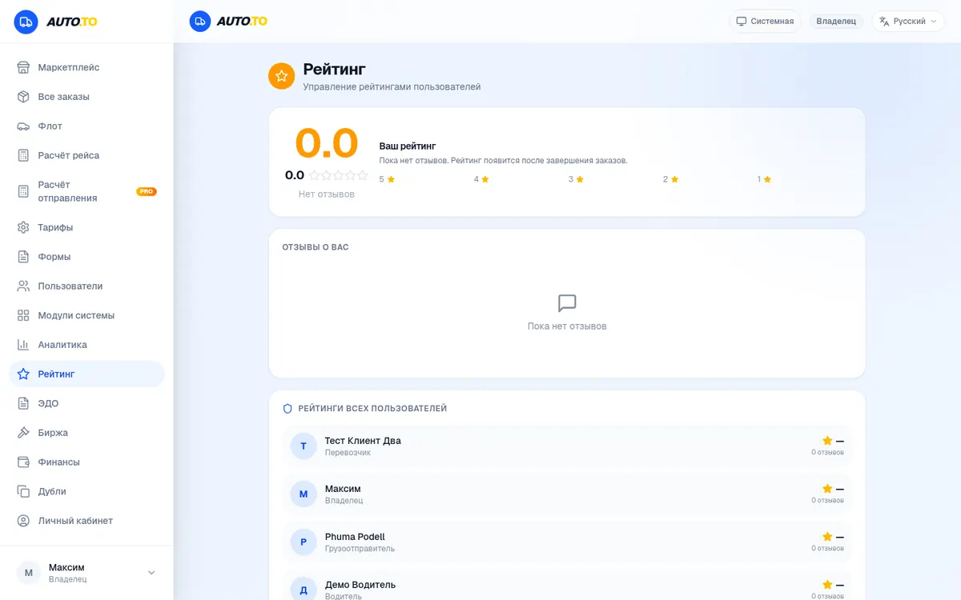Click the Пока нет отзывов speech bubble icon
Viewport: 961px width, 600px height.
tap(567, 303)
